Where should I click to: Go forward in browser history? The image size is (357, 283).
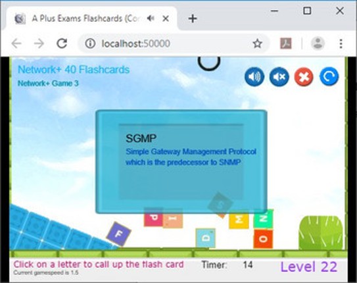pyautogui.click(x=39, y=43)
